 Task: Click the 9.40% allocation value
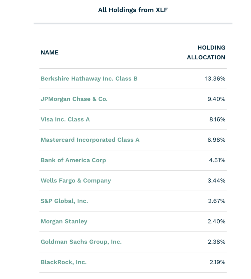pyautogui.click(x=216, y=99)
